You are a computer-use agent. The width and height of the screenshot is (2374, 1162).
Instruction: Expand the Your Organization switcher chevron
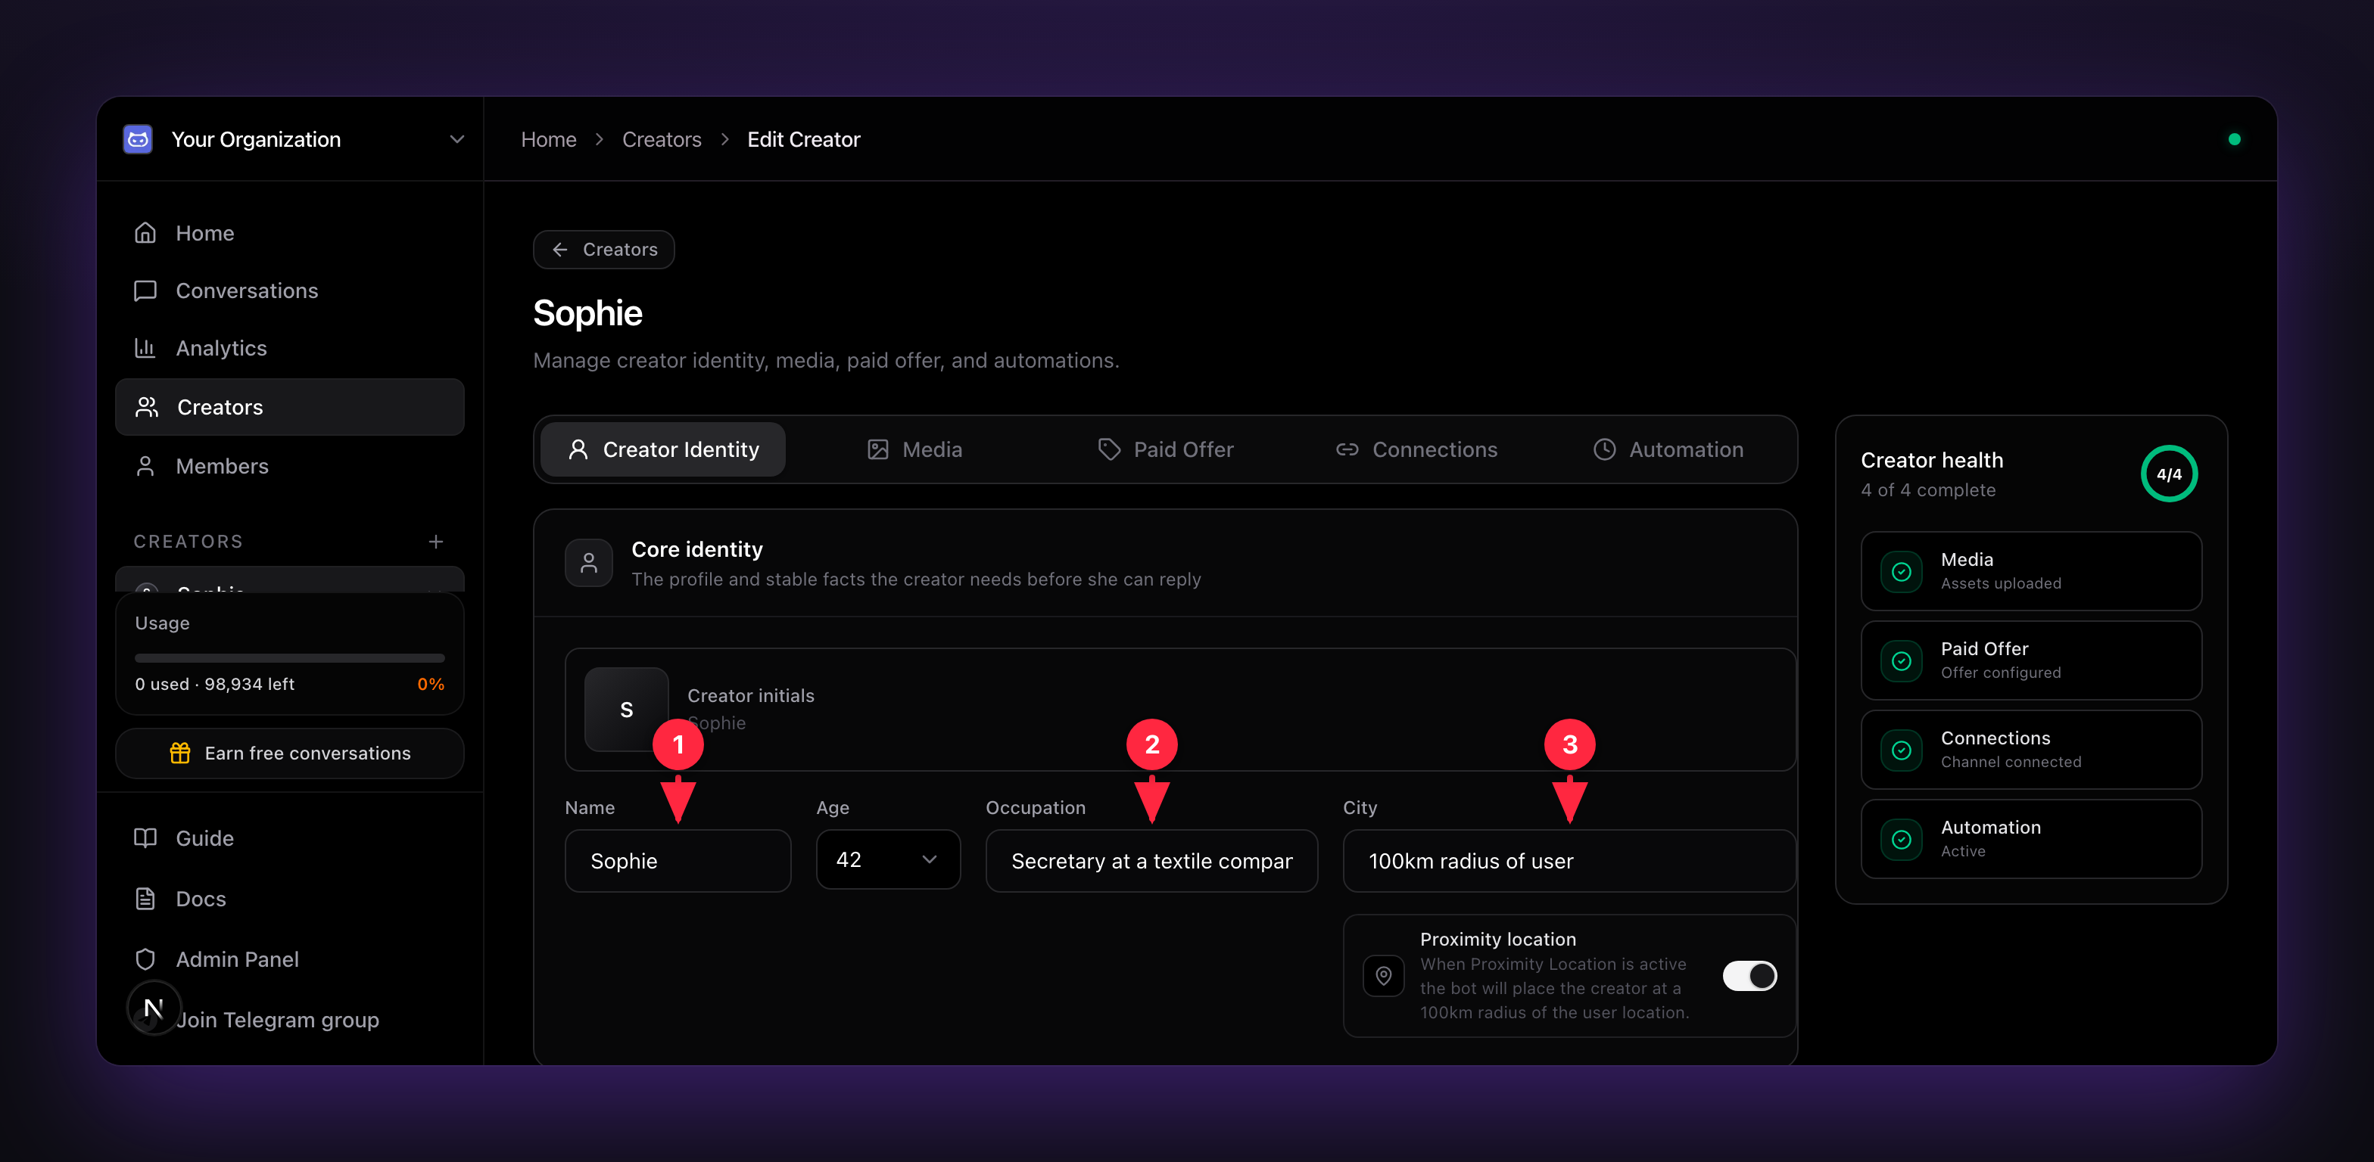(x=456, y=139)
